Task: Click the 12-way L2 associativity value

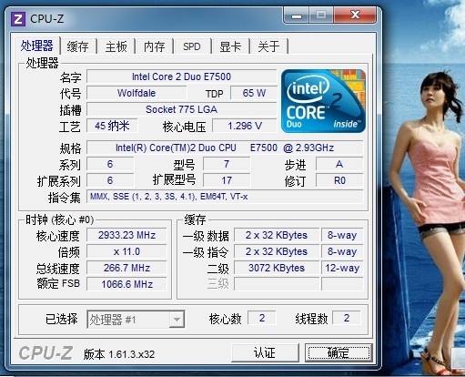Action: point(342,268)
